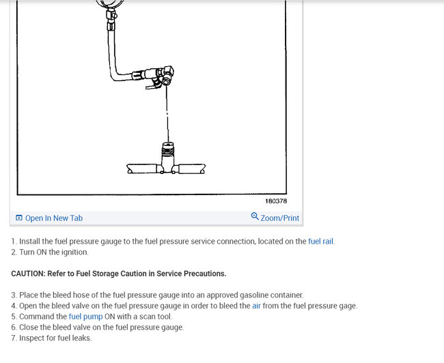Click the gauge hose fitting in the diagram
The width and height of the screenshot is (444, 363).
pyautogui.click(x=158, y=76)
